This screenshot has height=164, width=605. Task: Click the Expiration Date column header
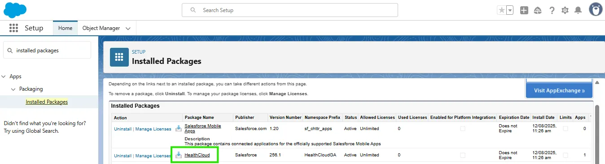click(514, 118)
